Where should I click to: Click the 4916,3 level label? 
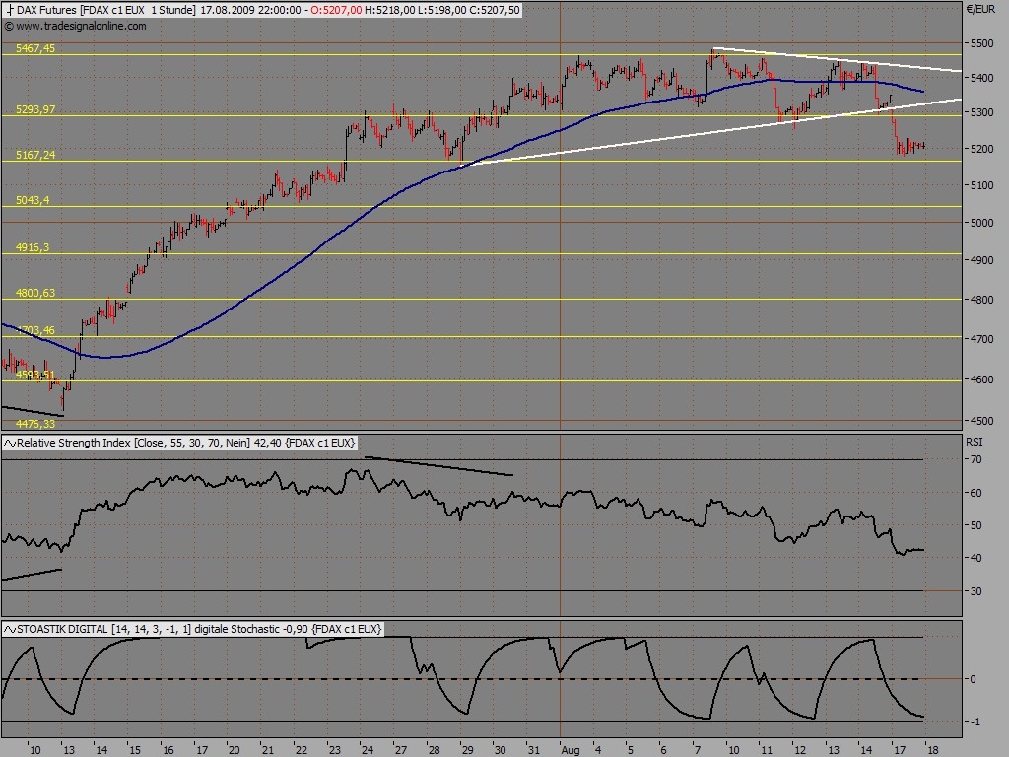[x=33, y=247]
